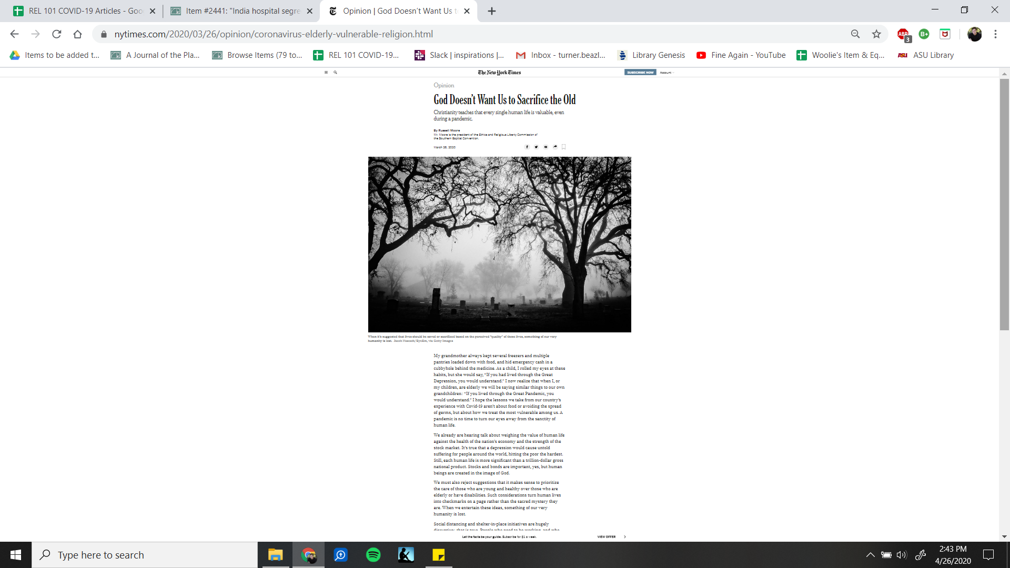Open the NYT sections hamburger menu
Screen dimensions: 1010x568
tap(326, 73)
